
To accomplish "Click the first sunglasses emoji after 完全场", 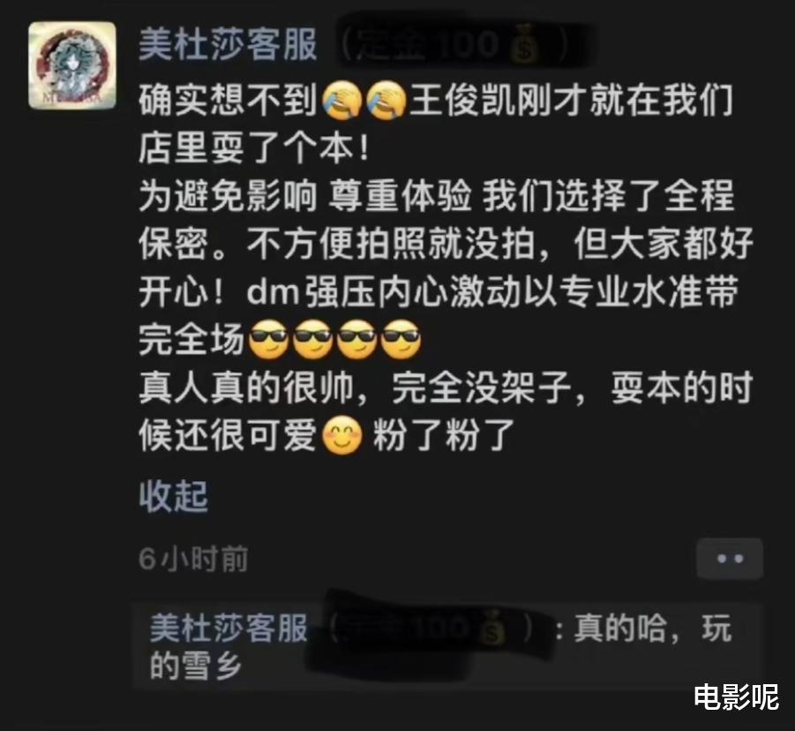I will (x=269, y=339).
